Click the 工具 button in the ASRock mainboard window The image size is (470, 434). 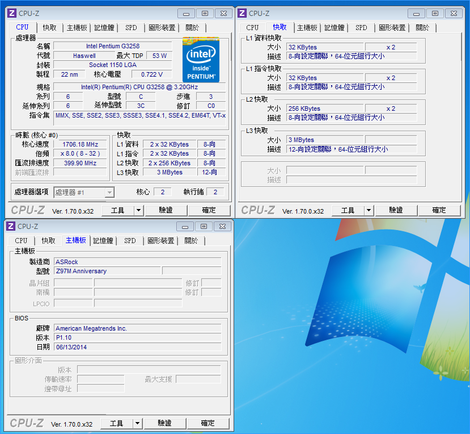116,423
